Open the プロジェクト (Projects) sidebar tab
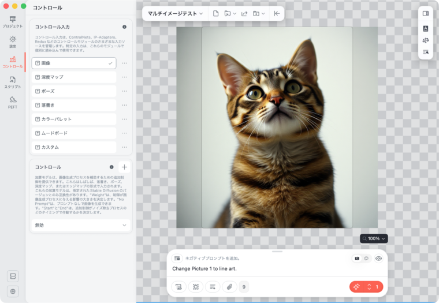439x303 pixels. click(x=12, y=22)
